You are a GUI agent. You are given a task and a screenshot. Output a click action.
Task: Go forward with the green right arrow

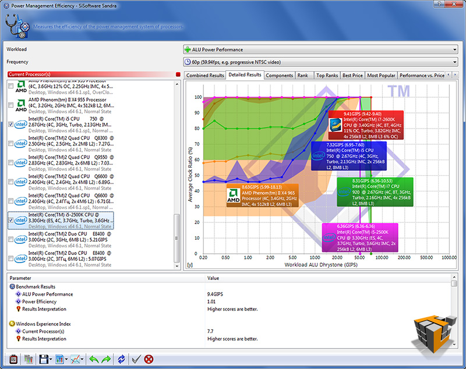click(x=106, y=360)
